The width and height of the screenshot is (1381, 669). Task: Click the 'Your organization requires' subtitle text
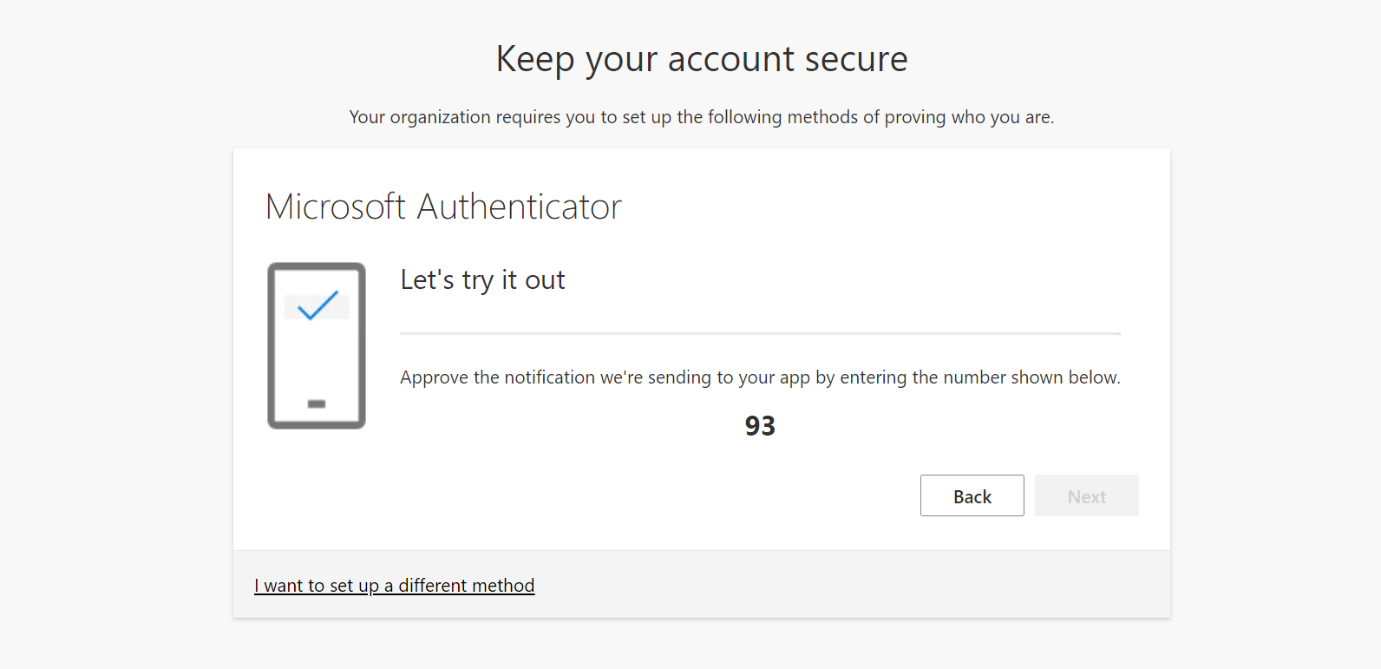(702, 117)
